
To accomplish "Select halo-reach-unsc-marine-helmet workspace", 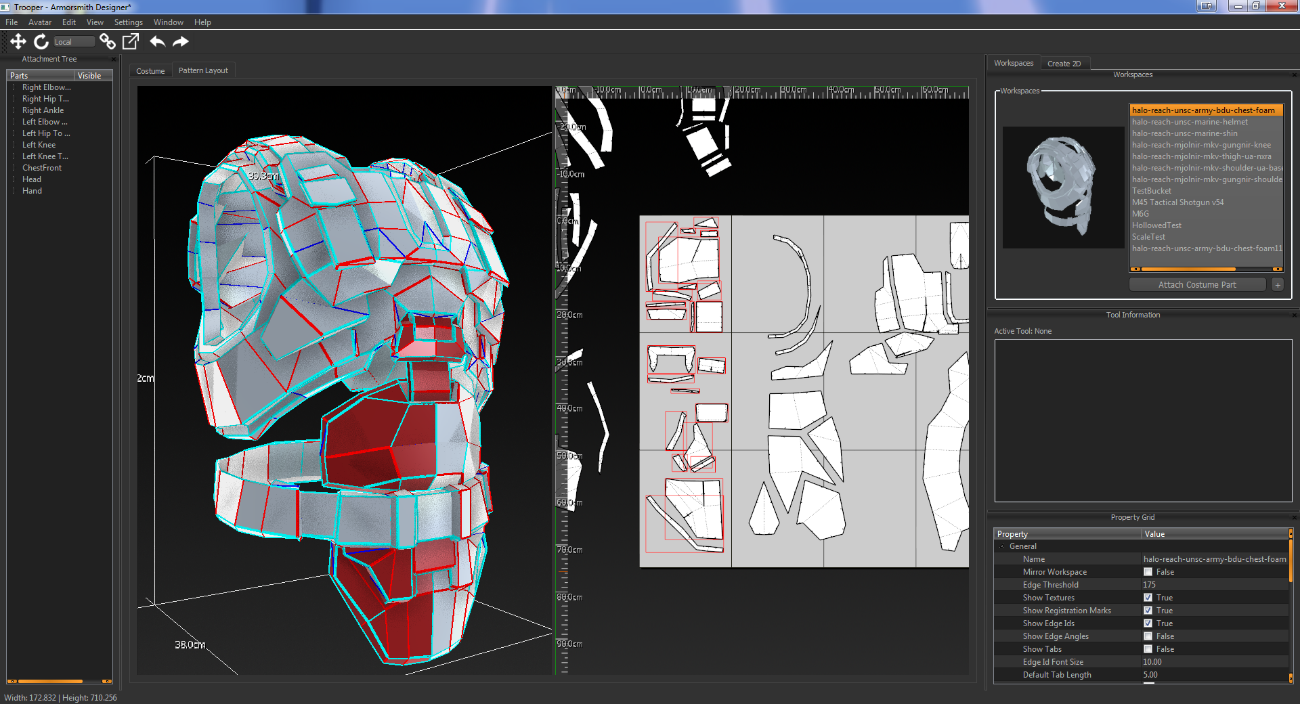I will coord(1190,122).
